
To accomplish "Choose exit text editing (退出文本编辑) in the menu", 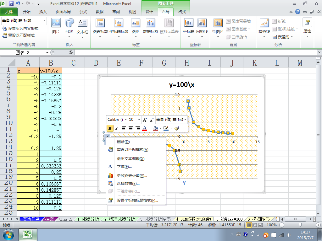I will pyautogui.click(x=136, y=158).
